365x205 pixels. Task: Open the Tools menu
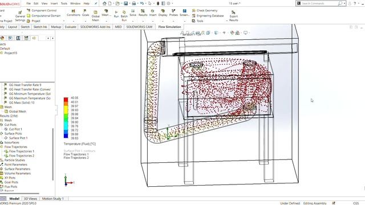[64, 3]
